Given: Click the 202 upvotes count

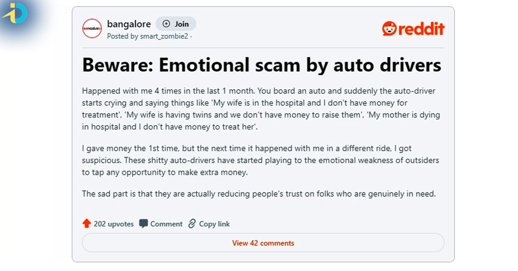Looking at the screenshot, I should tap(114, 224).
